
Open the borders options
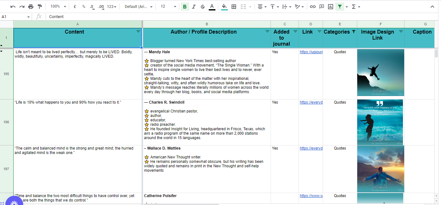[x=234, y=7]
